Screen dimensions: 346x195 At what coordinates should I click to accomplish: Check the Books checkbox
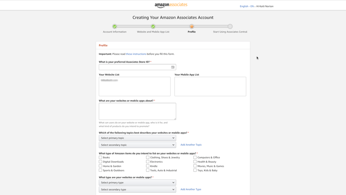tap(100, 157)
